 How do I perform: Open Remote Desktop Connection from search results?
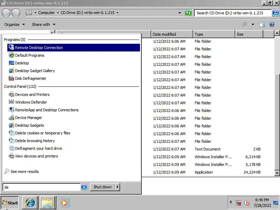click(x=73, y=48)
